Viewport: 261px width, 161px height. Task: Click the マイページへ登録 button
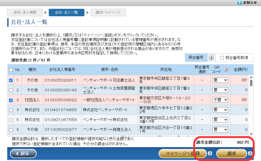click(x=183, y=153)
